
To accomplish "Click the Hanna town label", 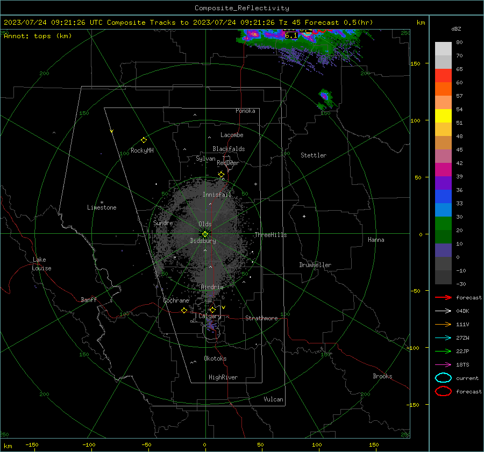I will tap(376, 240).
